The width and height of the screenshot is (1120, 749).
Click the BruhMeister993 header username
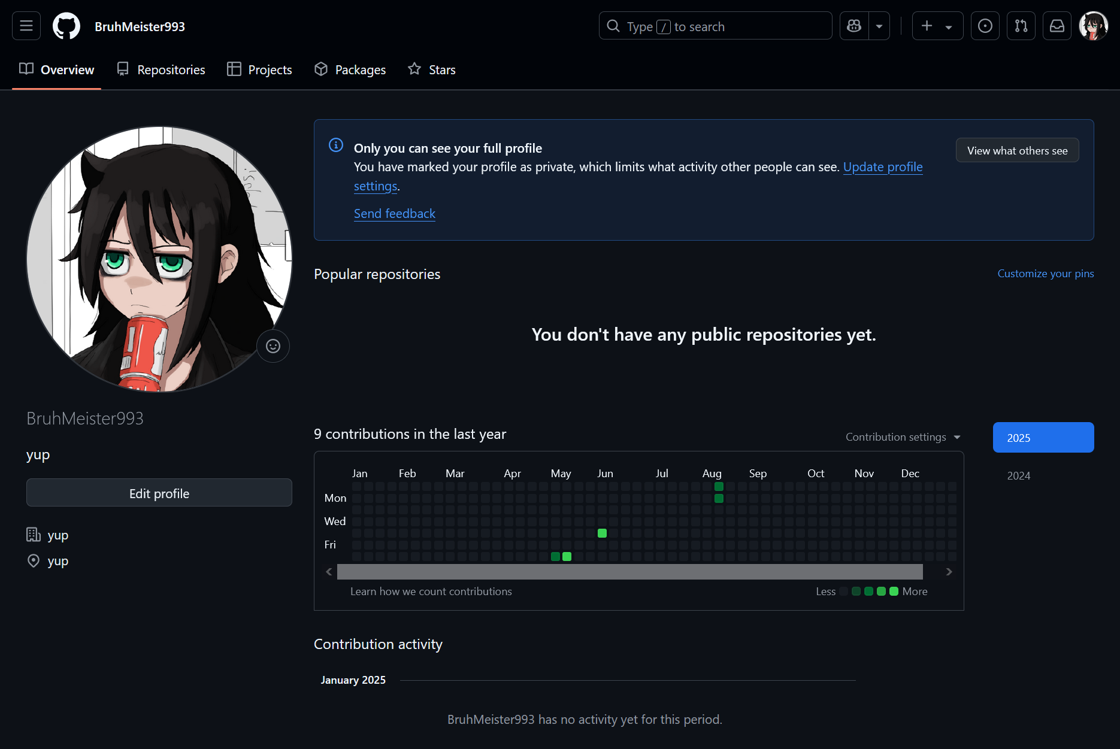[140, 26]
